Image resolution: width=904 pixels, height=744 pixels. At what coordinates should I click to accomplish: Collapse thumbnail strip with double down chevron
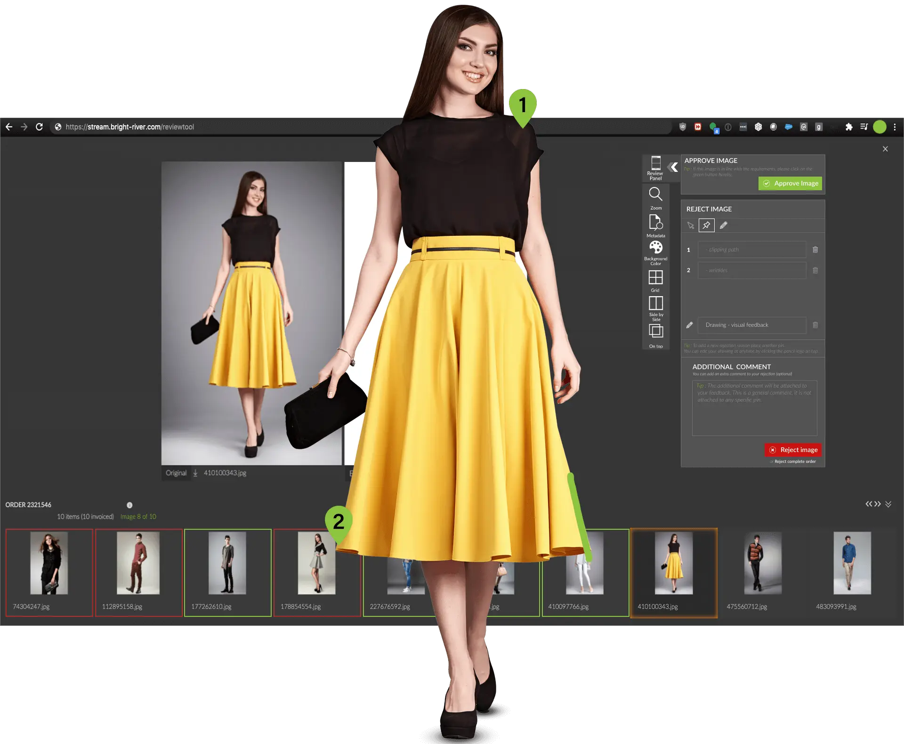click(x=888, y=504)
